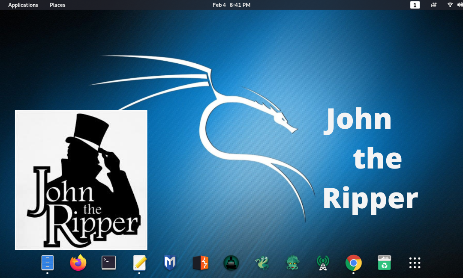Image resolution: width=463 pixels, height=278 pixels.
Task: Launch Cutter, the green tentacled creature icon
Action: point(292,263)
